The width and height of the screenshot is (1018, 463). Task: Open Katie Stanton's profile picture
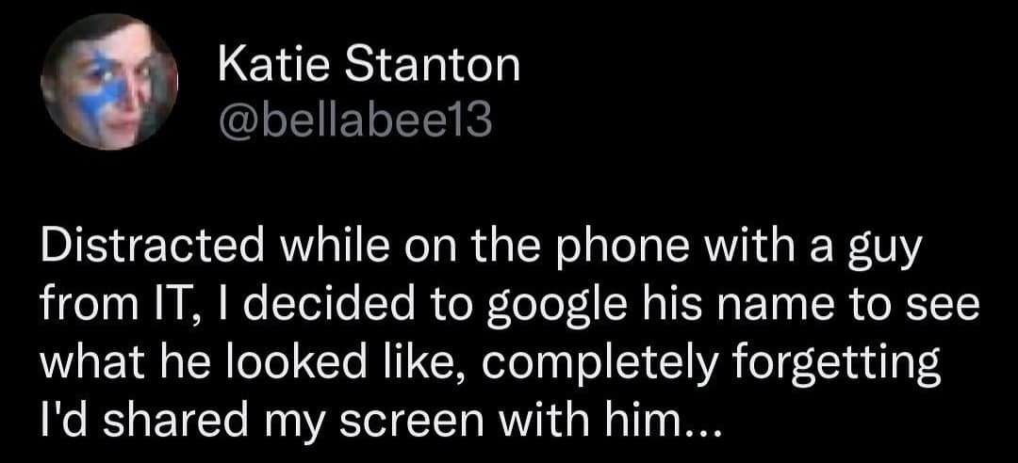109,82
